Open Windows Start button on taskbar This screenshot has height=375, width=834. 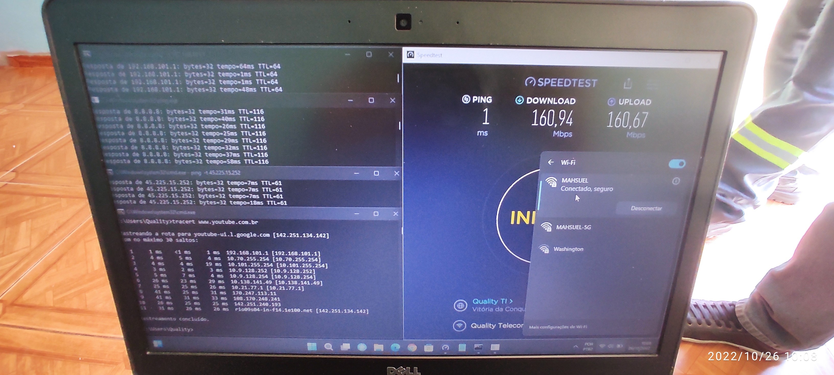[312, 347]
